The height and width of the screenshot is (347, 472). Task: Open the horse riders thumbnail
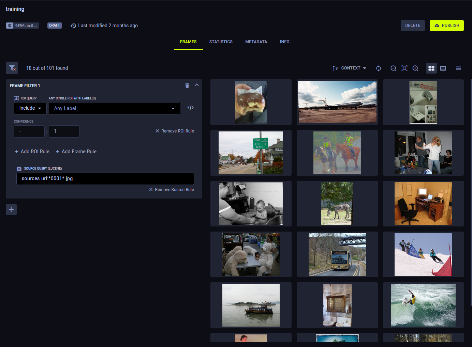tap(337, 153)
